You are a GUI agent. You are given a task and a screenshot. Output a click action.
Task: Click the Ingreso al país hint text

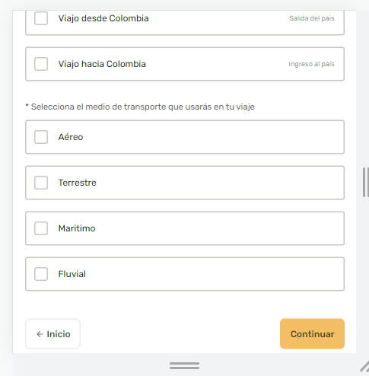pyautogui.click(x=311, y=64)
